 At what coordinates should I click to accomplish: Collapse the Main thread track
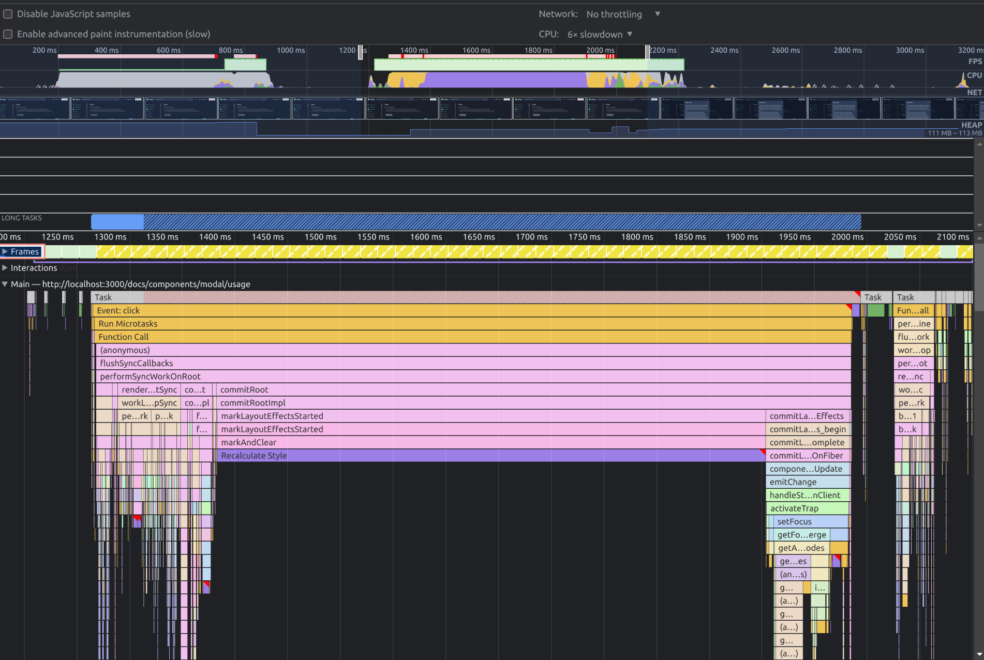point(5,284)
